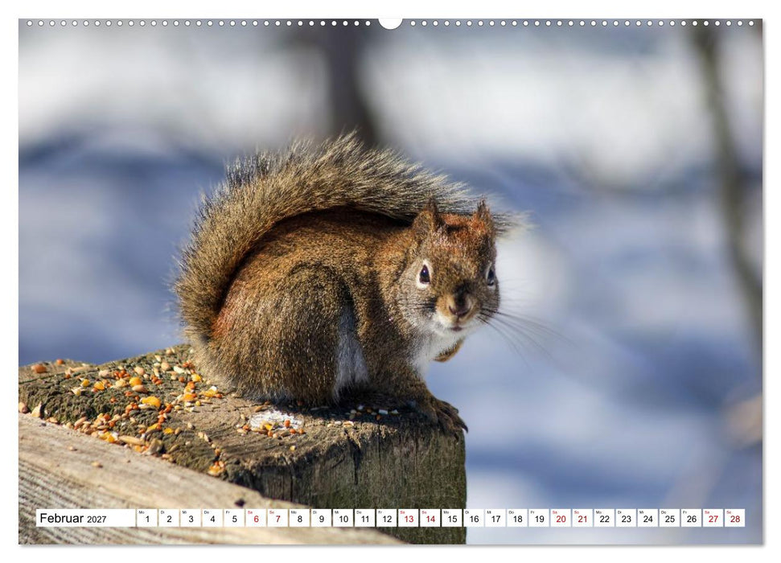Select day 5 in the calendar strip

(234, 518)
